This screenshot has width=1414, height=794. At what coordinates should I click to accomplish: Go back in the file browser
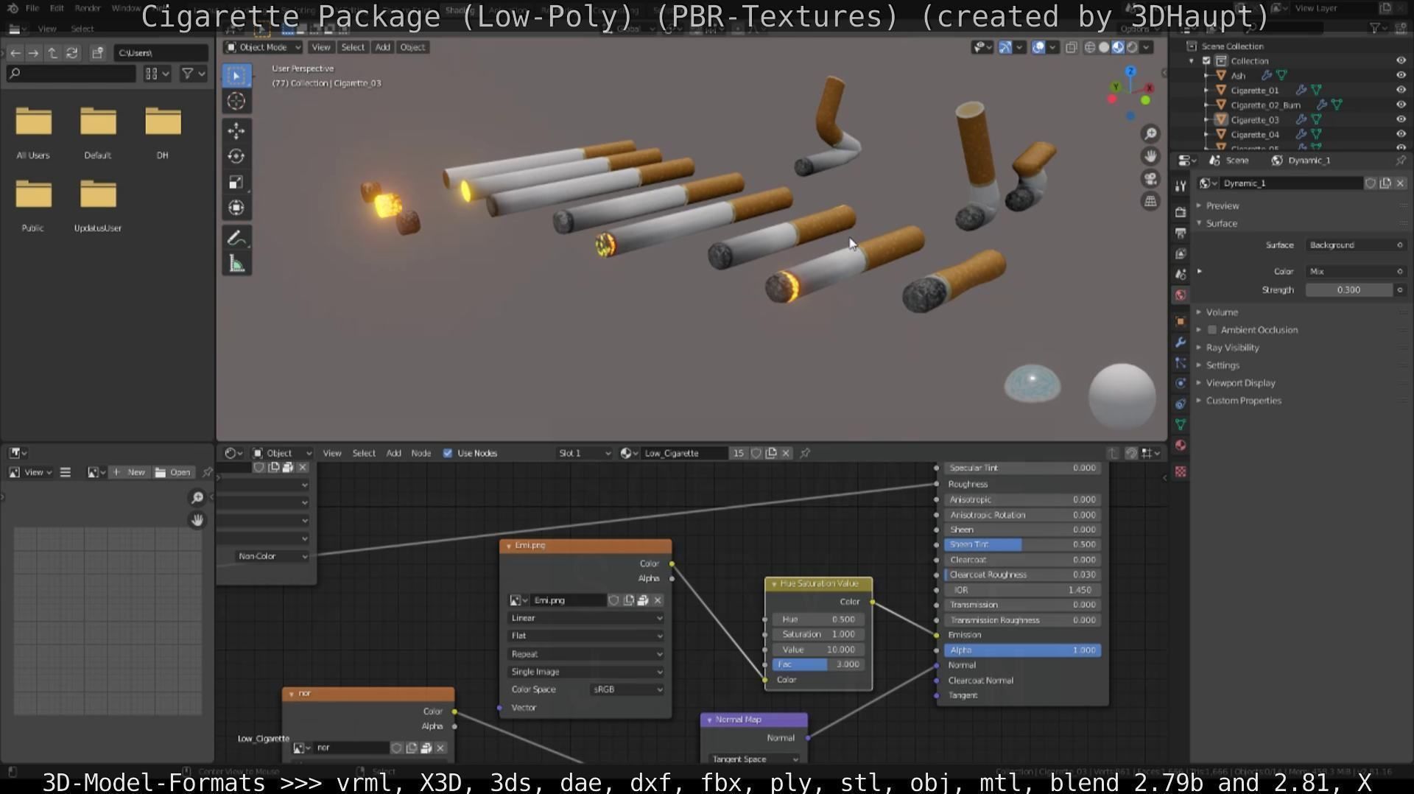coord(15,53)
